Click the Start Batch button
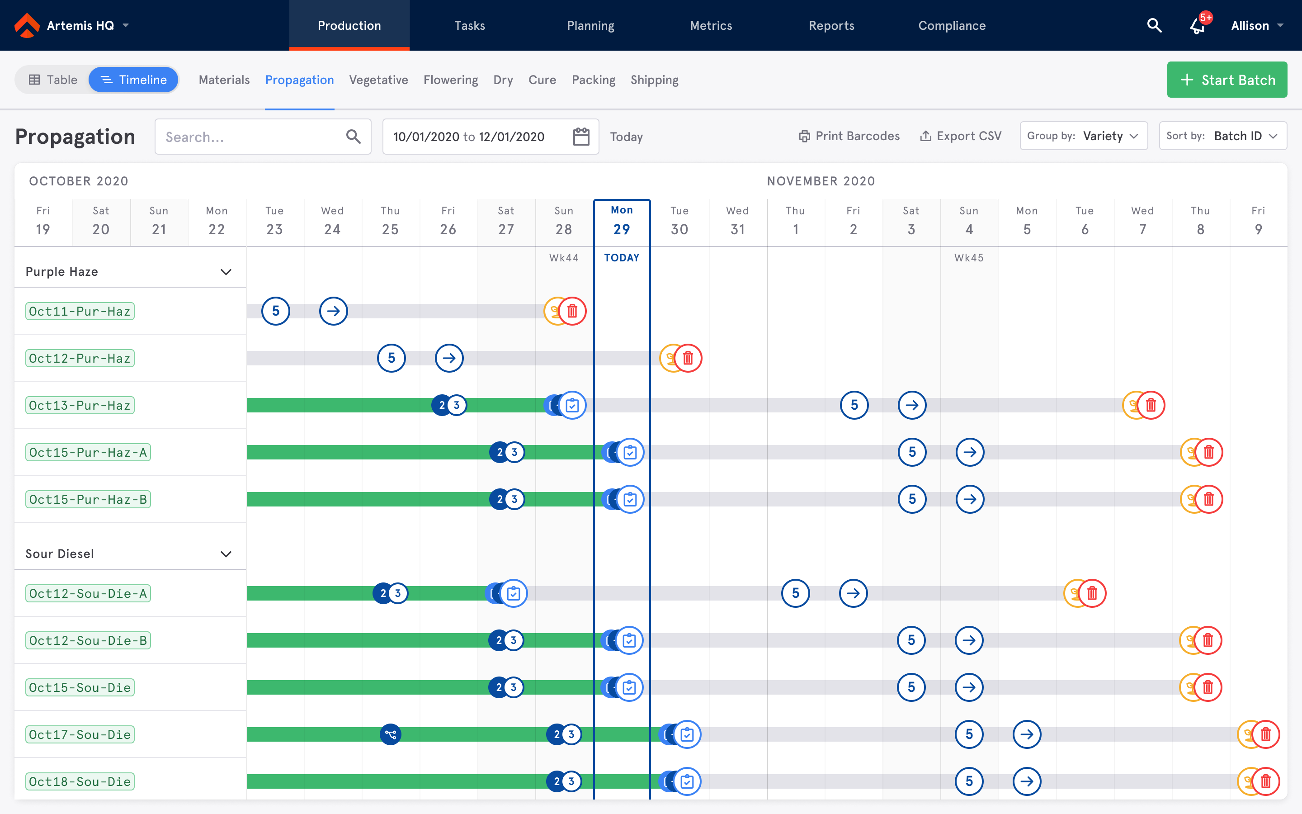Image resolution: width=1302 pixels, height=814 pixels. (1227, 80)
